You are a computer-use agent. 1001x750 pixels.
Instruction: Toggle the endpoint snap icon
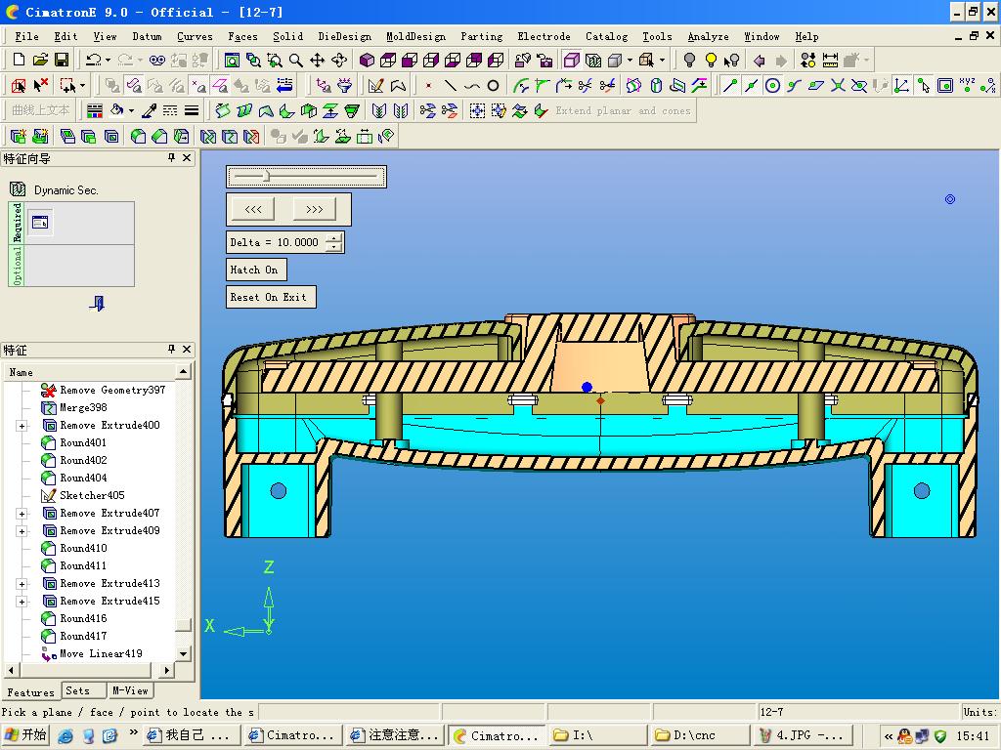(729, 85)
